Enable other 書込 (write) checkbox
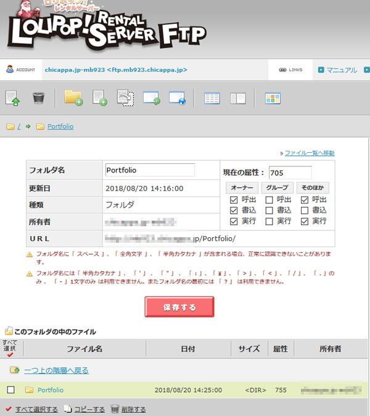Image resolution: width=370 pixels, height=416 pixels. coord(305,210)
